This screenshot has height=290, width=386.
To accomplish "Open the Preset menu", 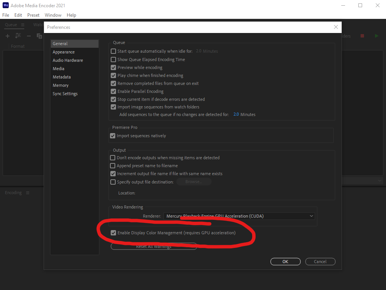I will (x=33, y=15).
